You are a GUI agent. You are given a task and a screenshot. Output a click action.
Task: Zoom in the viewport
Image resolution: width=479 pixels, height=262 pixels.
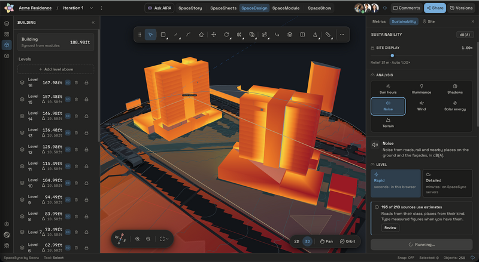[138, 239]
